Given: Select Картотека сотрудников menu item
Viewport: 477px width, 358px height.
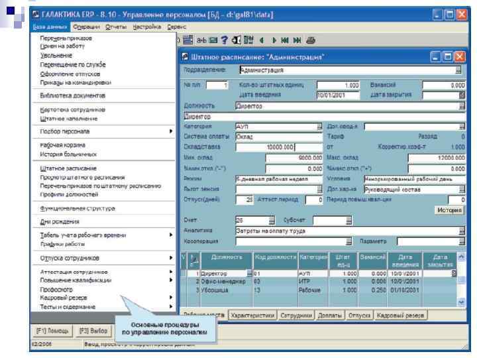Looking at the screenshot, I should point(72,109).
